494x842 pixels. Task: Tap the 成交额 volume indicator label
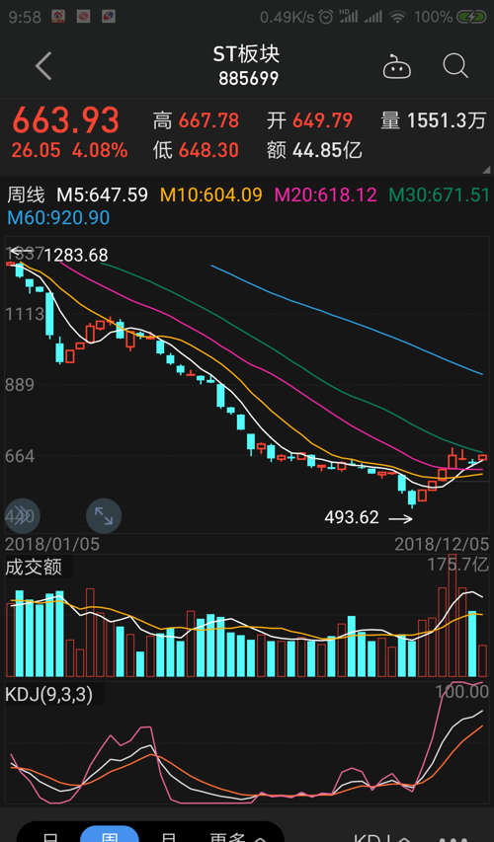coord(34,567)
